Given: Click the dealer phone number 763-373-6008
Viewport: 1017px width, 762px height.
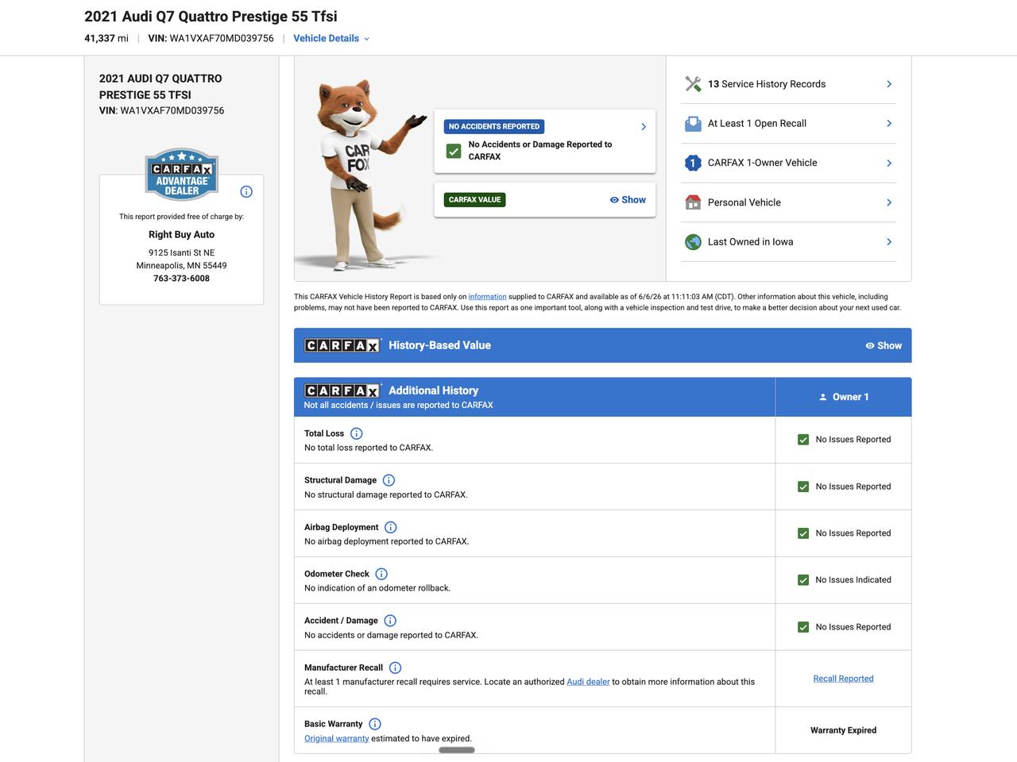Looking at the screenshot, I should click(182, 279).
